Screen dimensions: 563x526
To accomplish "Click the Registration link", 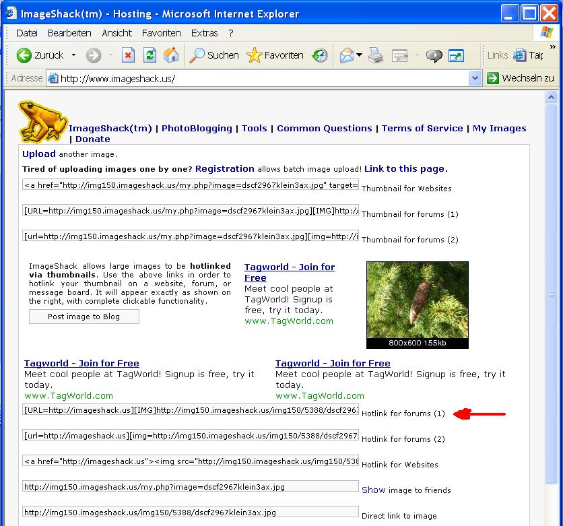I will coord(225,169).
